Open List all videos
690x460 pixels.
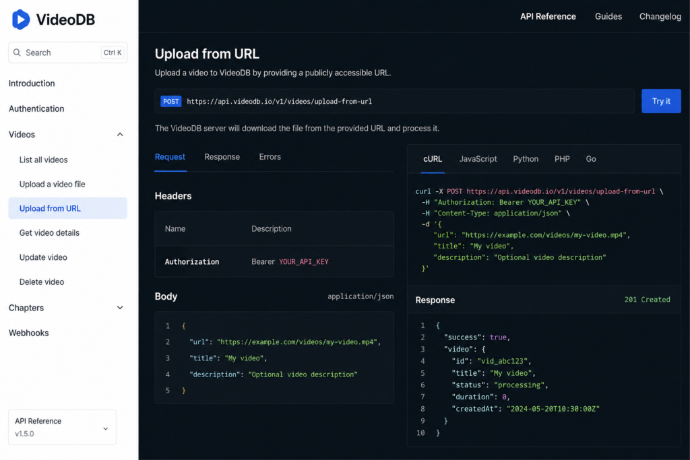(44, 160)
